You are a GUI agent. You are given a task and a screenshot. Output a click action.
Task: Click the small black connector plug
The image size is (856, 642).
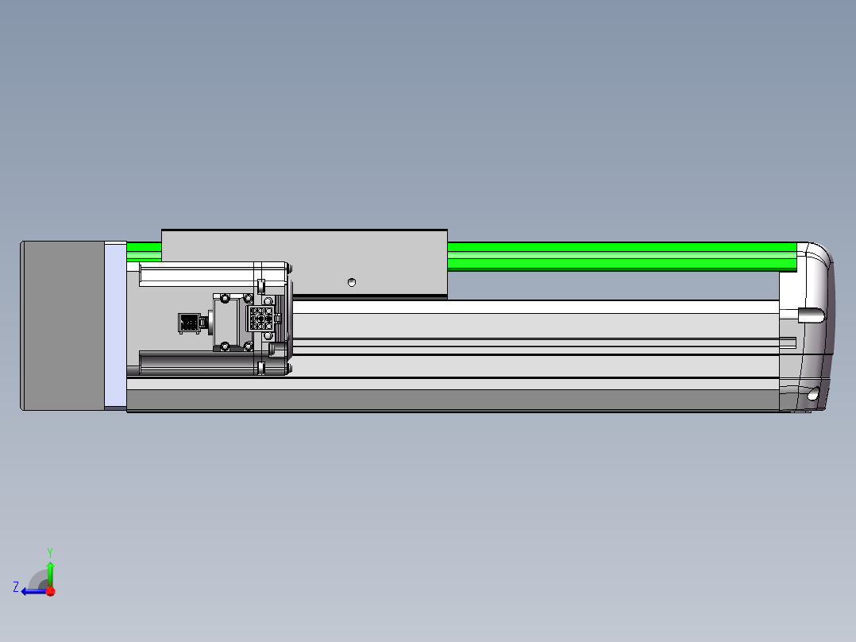coord(189,323)
